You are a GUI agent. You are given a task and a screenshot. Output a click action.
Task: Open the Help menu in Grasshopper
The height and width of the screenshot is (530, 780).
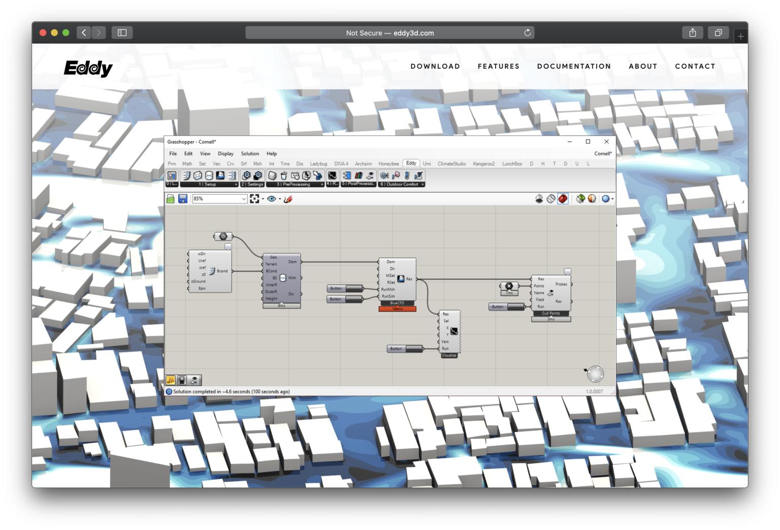pyautogui.click(x=272, y=153)
